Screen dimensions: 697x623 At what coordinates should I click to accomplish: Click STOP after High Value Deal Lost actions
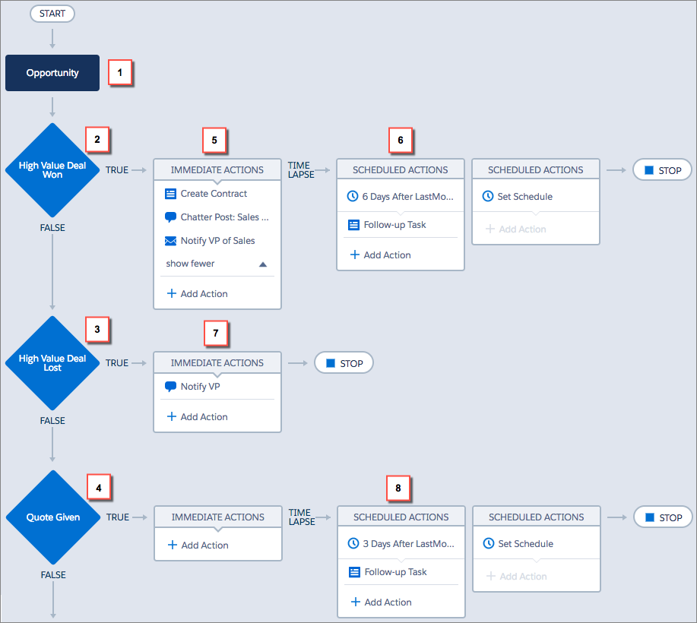click(x=344, y=363)
